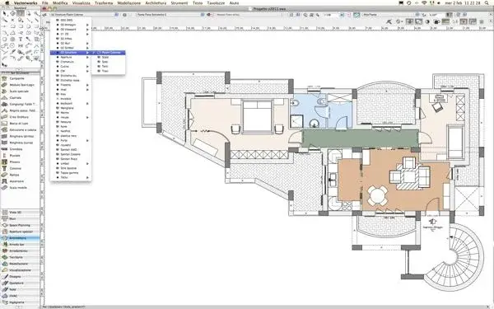Open the Visualizza menu
Screen dimensions: 494x309
click(x=81, y=2)
